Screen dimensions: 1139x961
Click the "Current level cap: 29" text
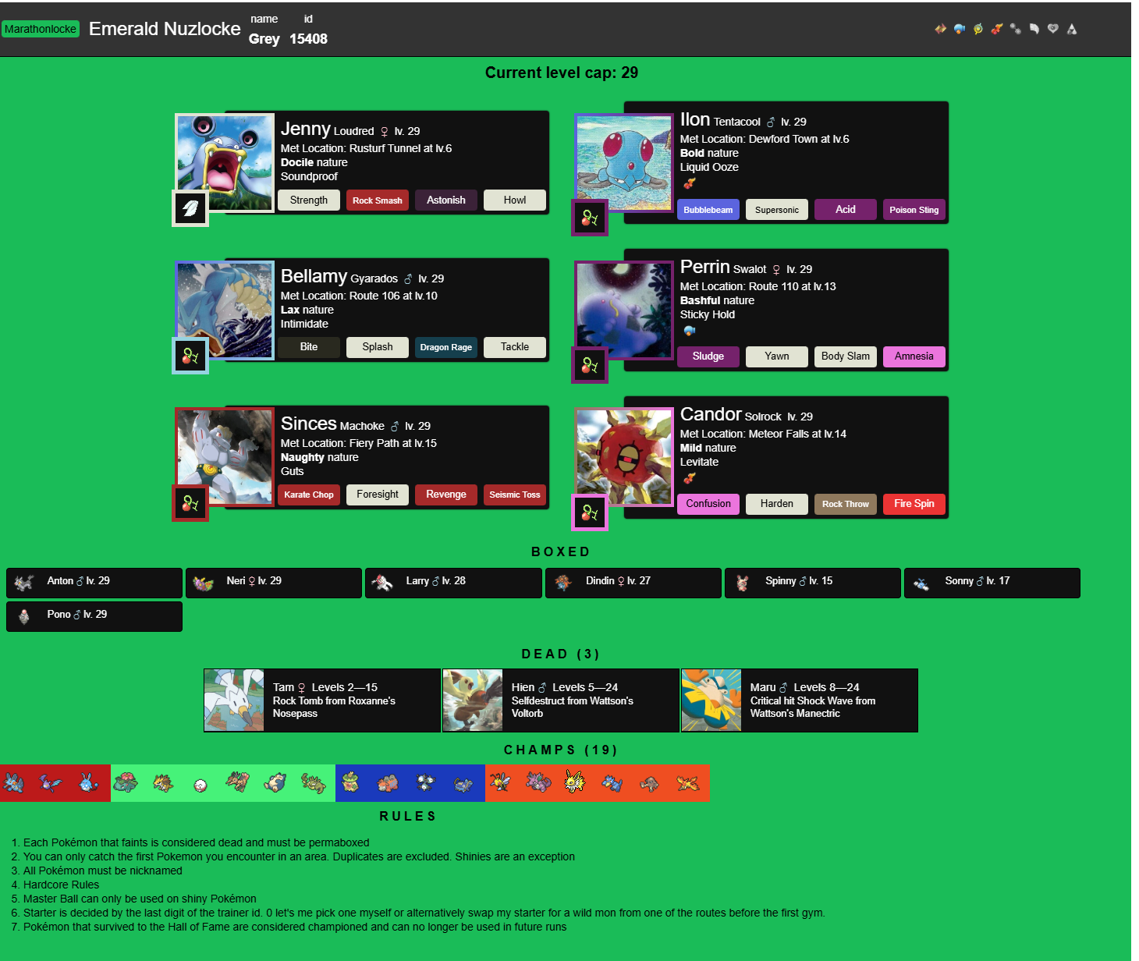pyautogui.click(x=562, y=73)
